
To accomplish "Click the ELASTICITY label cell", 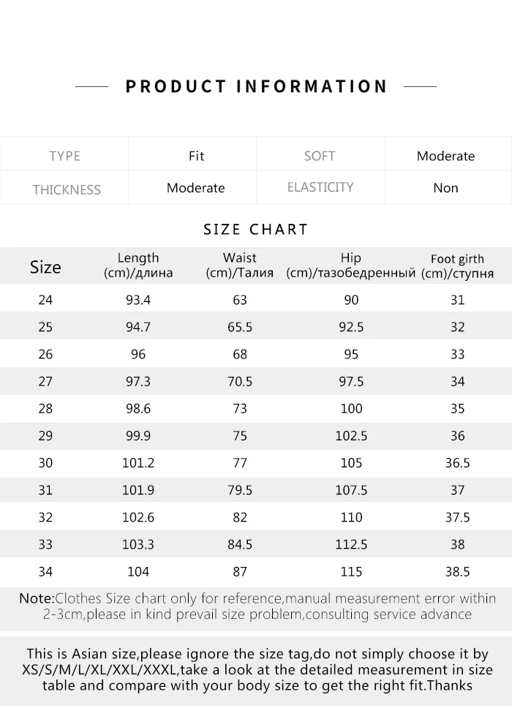I will tap(320, 187).
